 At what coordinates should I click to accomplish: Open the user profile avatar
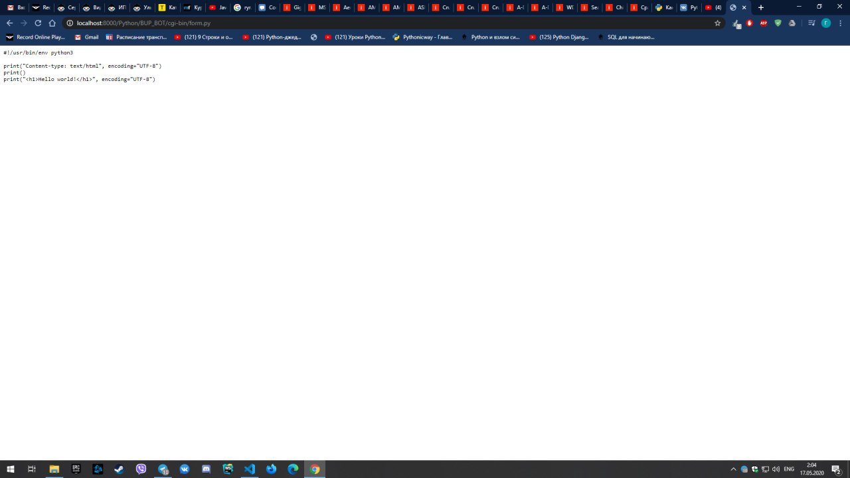click(x=825, y=23)
